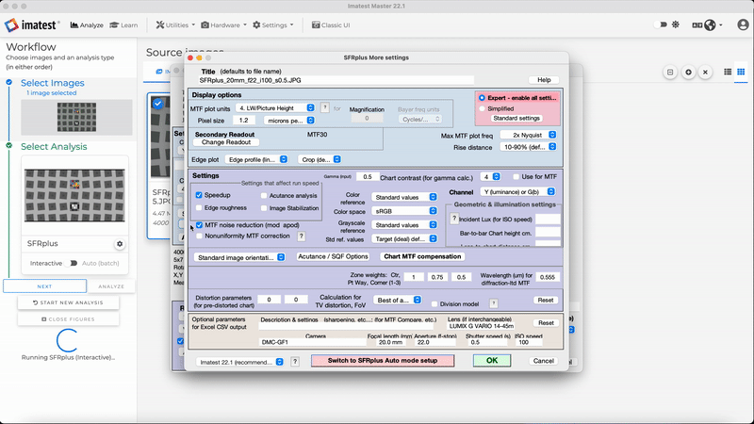Click Switch to SFRplus Auto mode setup
The image size is (754, 424).
tap(383, 361)
